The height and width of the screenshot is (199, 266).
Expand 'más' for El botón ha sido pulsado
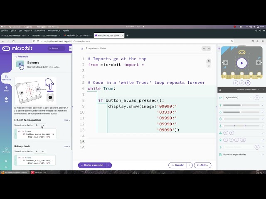coord(67,120)
